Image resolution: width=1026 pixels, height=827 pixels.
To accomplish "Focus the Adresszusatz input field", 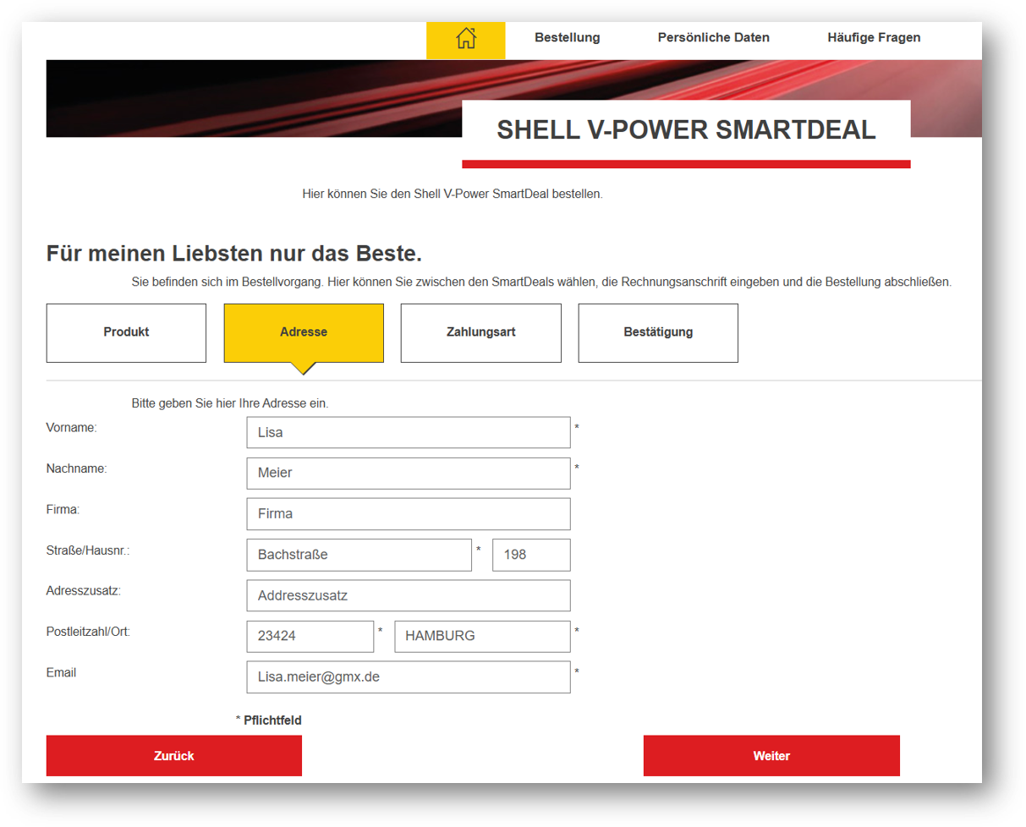I will [409, 595].
